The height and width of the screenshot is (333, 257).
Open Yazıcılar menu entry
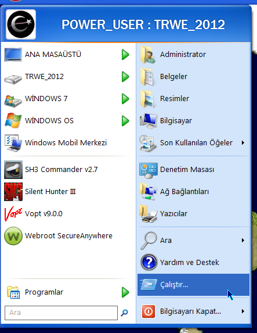[193, 214]
